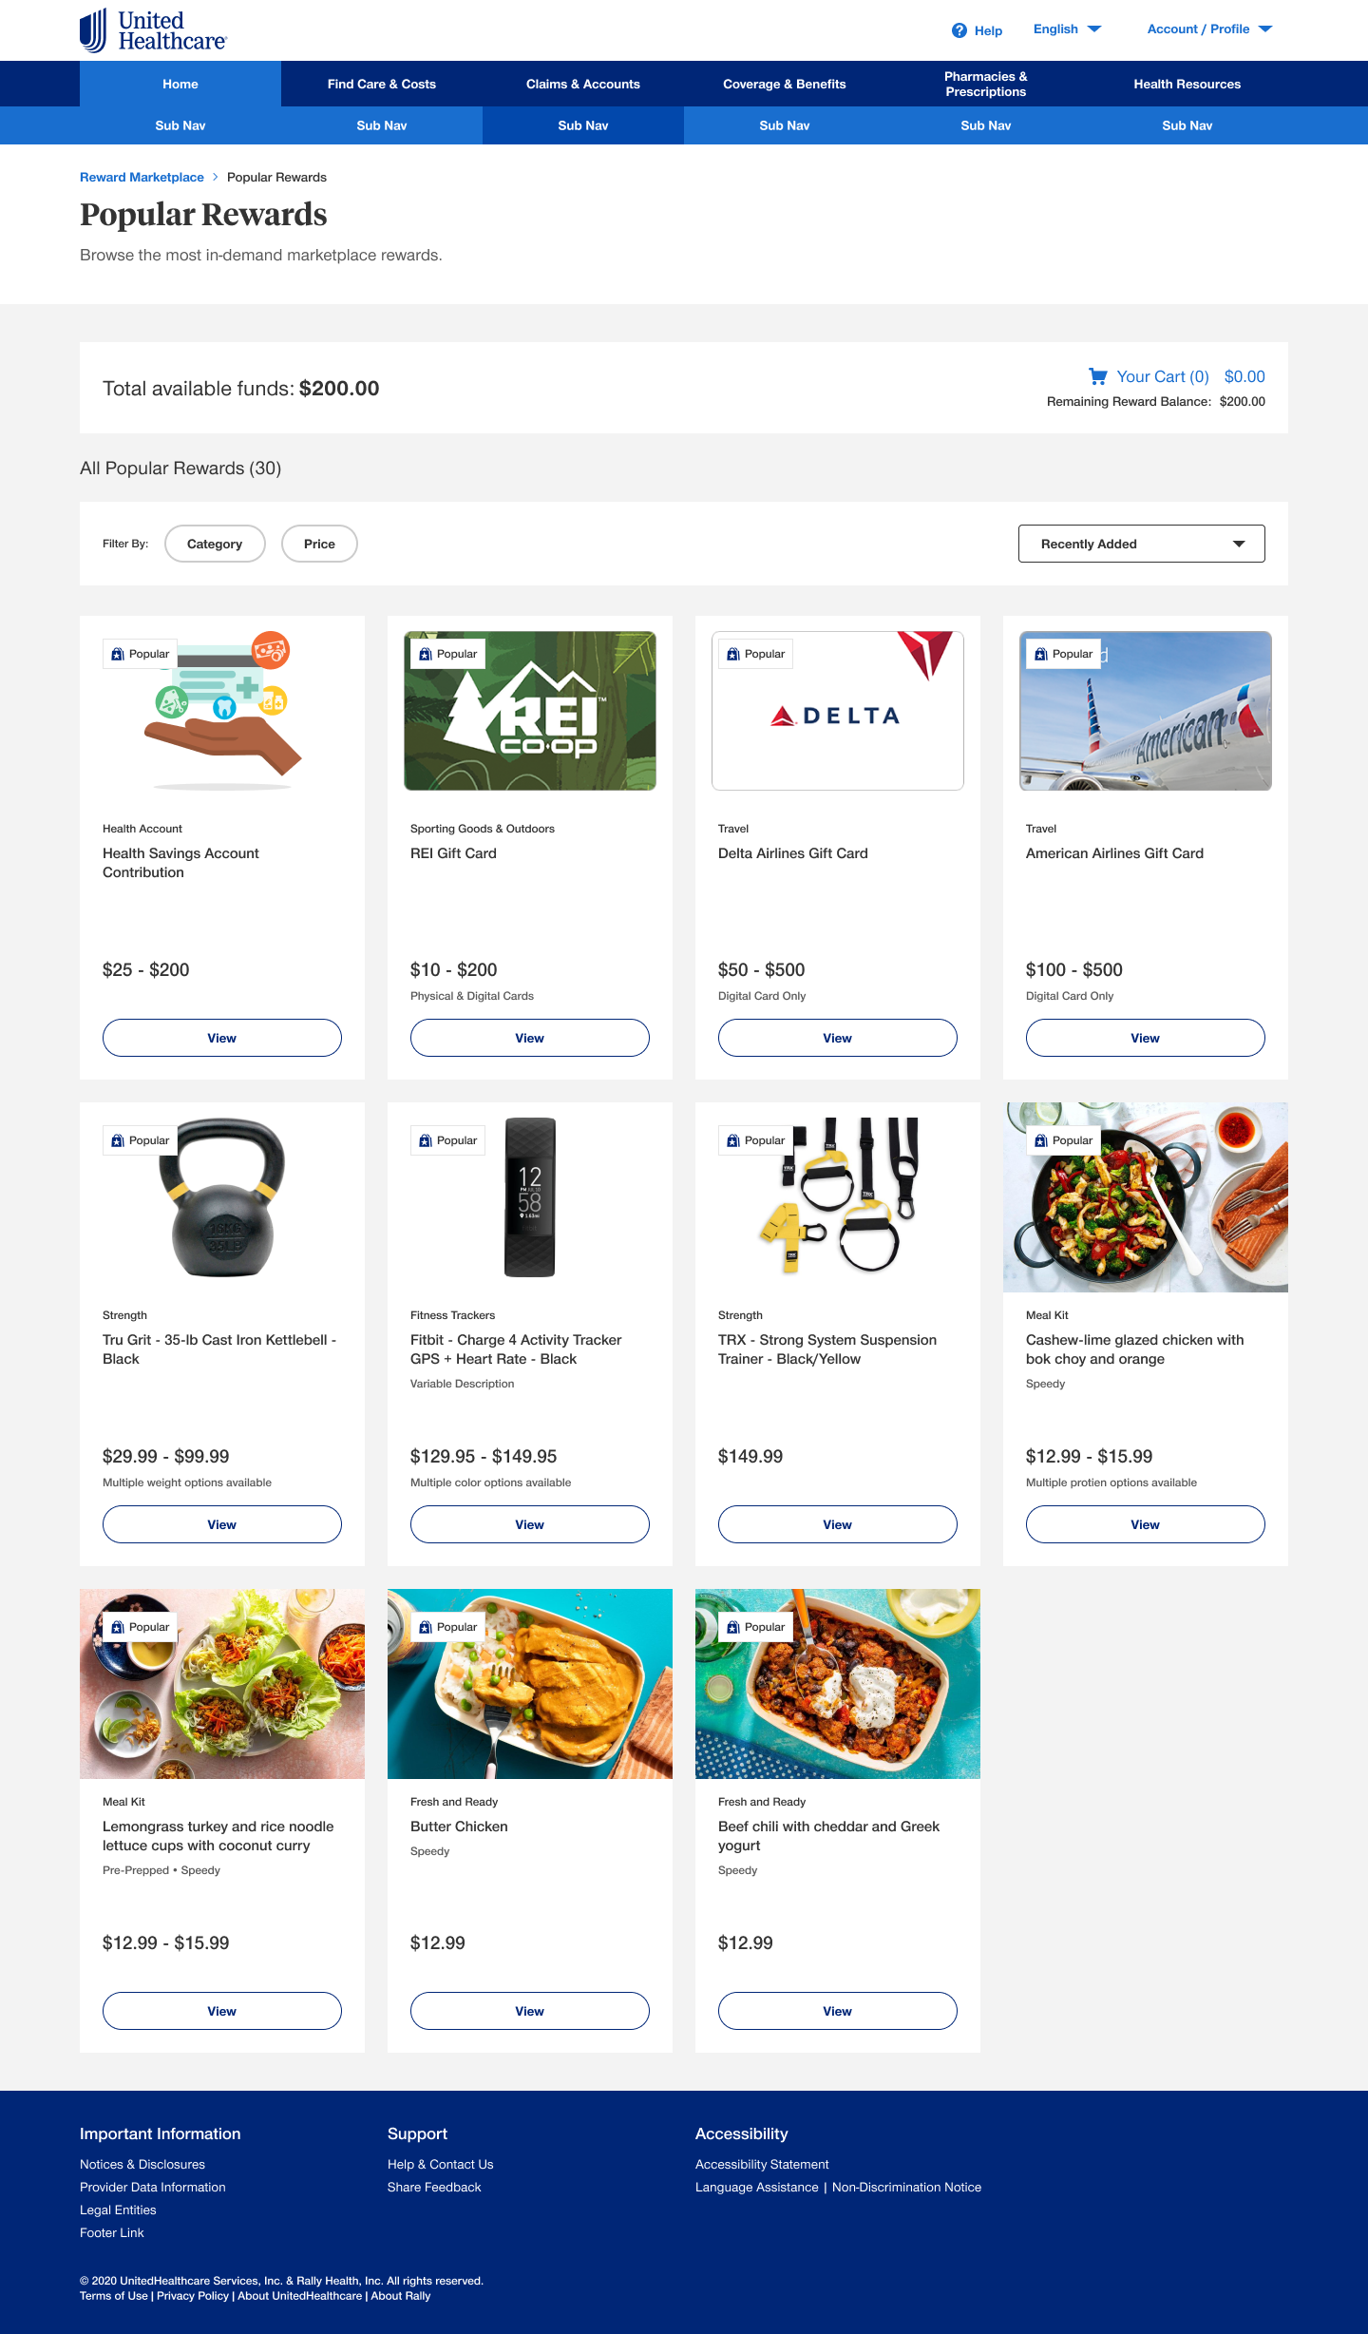This screenshot has height=2334, width=1368.
Task: Click the UnitedHealthcare logo
Action: pos(153,30)
